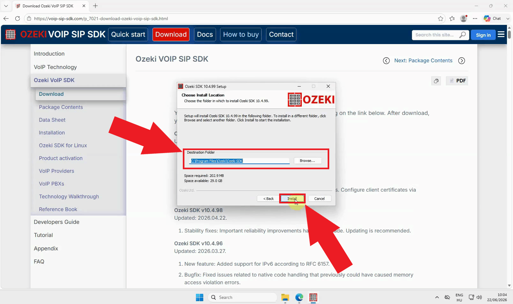
Task: Open Data Sheet sidebar link
Action: tap(52, 120)
